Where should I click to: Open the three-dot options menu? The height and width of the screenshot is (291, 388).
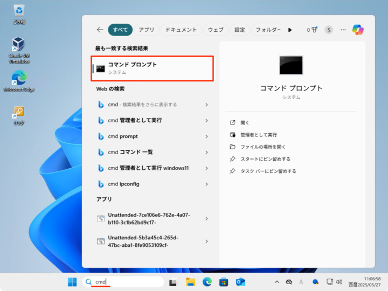click(343, 30)
